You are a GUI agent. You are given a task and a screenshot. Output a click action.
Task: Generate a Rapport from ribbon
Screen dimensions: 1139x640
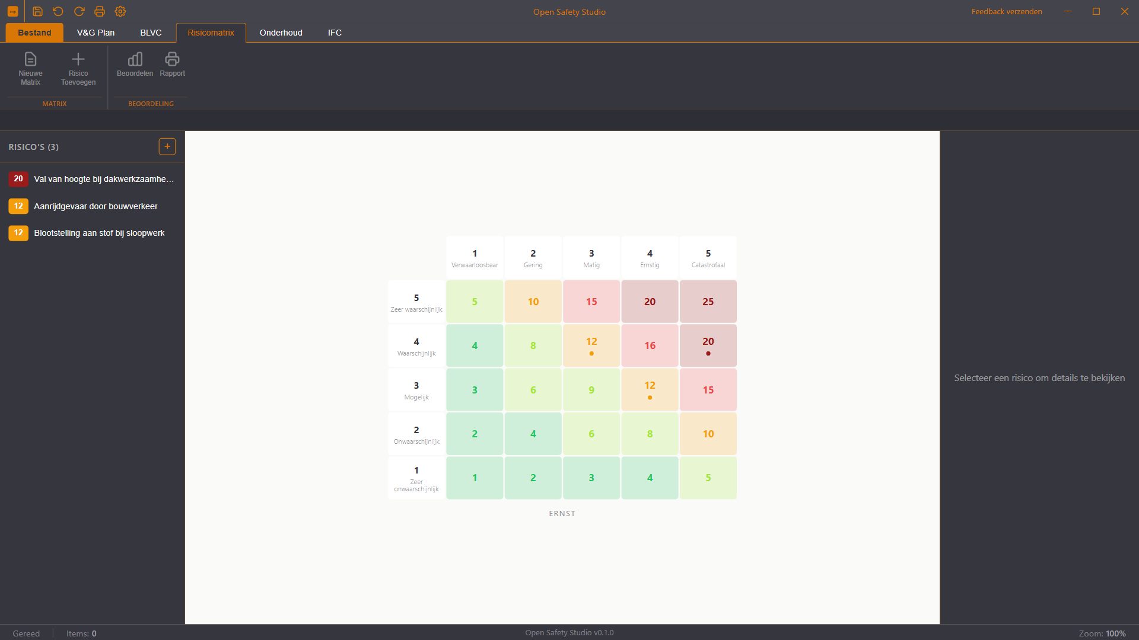[x=172, y=65]
